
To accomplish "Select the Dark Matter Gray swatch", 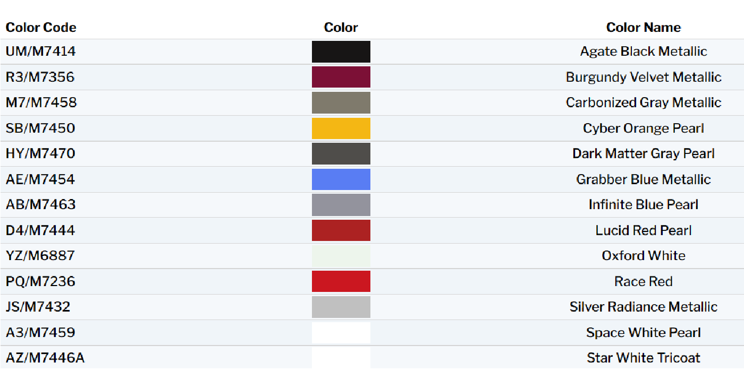I will 341,154.
